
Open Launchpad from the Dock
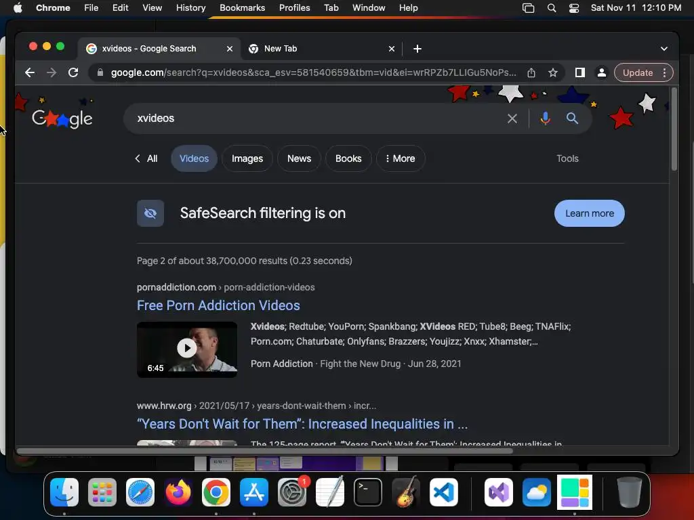click(102, 492)
